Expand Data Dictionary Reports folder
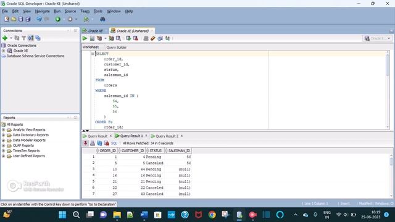This screenshot has width=395, height=222. (3, 135)
